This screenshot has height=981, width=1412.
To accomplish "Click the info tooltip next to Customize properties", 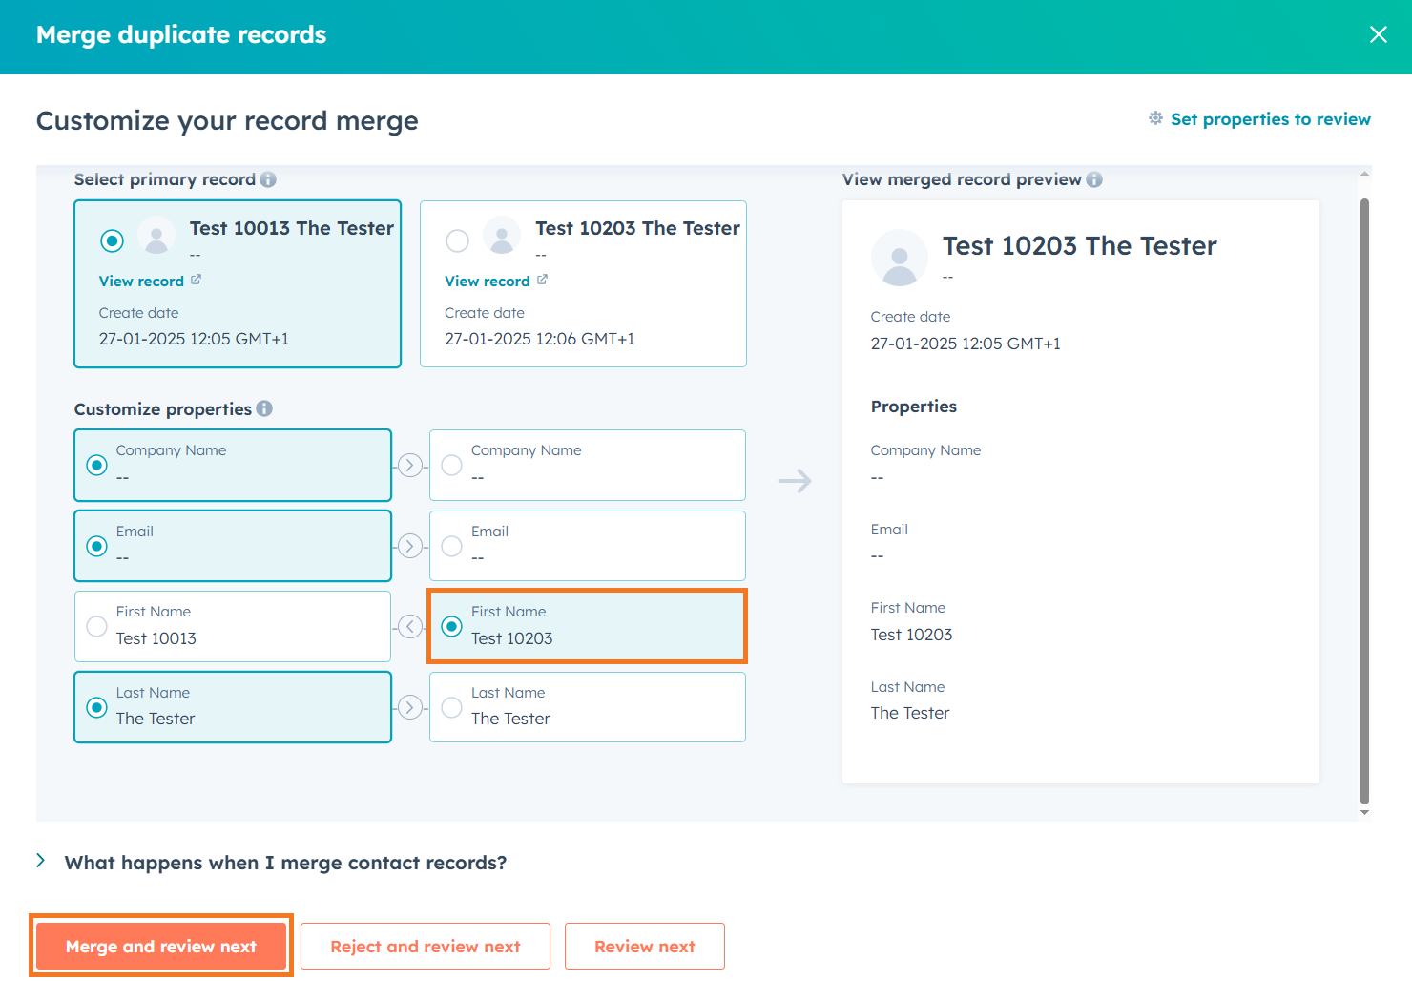I will (264, 408).
